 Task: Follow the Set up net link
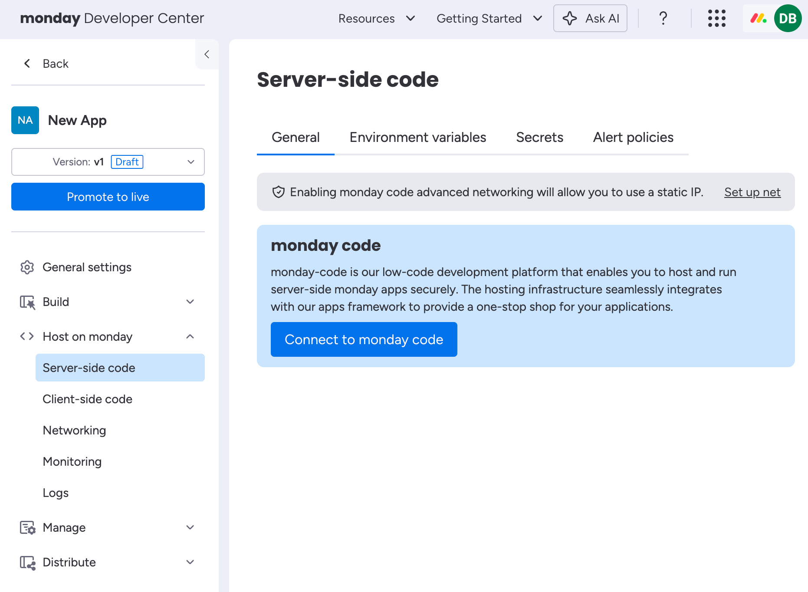(x=752, y=192)
